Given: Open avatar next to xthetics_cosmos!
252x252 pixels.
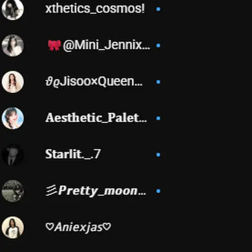Looking at the screenshot, I should (x=13, y=9).
